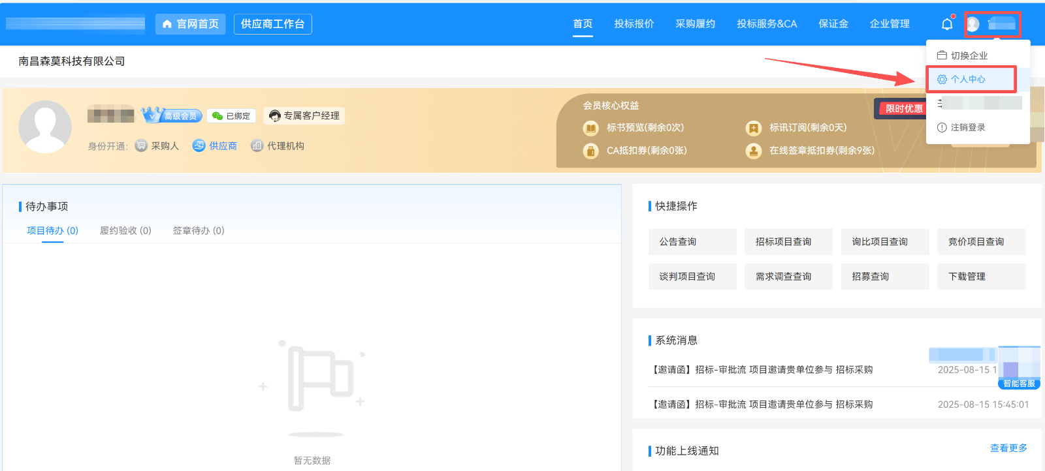
Task: Click 谈判项目查询 quick action
Action: (692, 277)
